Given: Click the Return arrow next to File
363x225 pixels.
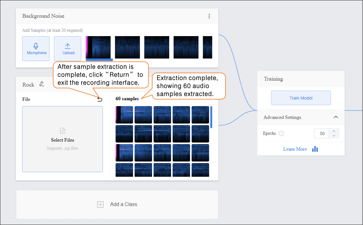Looking at the screenshot, I should tap(100, 99).
